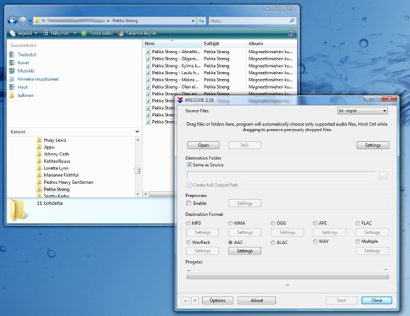The image size is (410, 316).
Task: Open the AAC Settings button
Action: [245, 251]
